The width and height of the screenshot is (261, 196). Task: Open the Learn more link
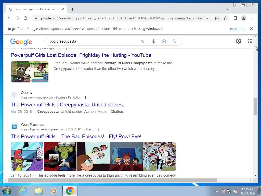(237, 29)
